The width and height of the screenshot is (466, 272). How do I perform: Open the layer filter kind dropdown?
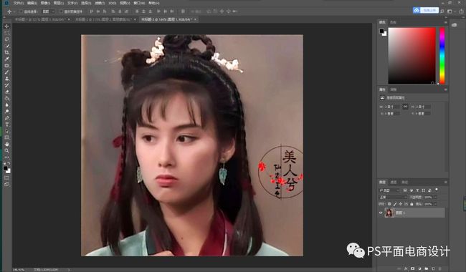pyautogui.click(x=389, y=190)
